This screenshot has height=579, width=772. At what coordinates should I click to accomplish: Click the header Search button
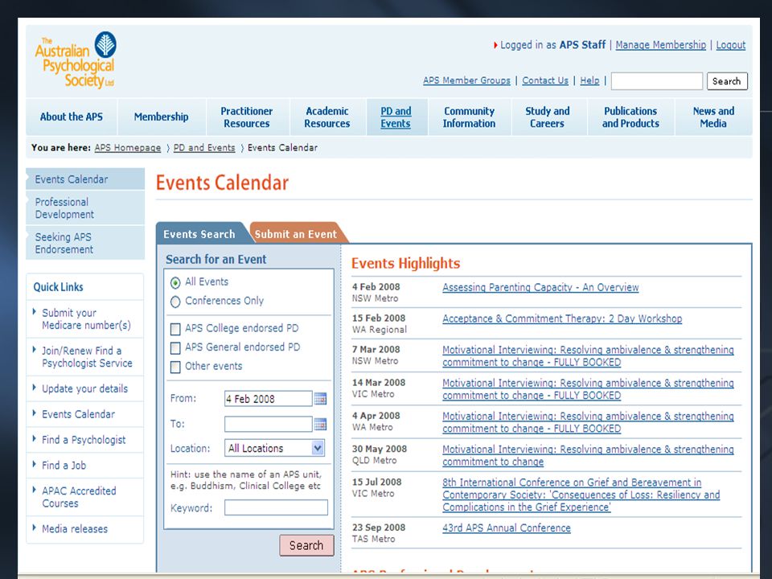(x=727, y=81)
